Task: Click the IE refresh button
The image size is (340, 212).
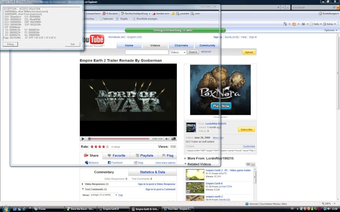Action: click(x=283, y=7)
